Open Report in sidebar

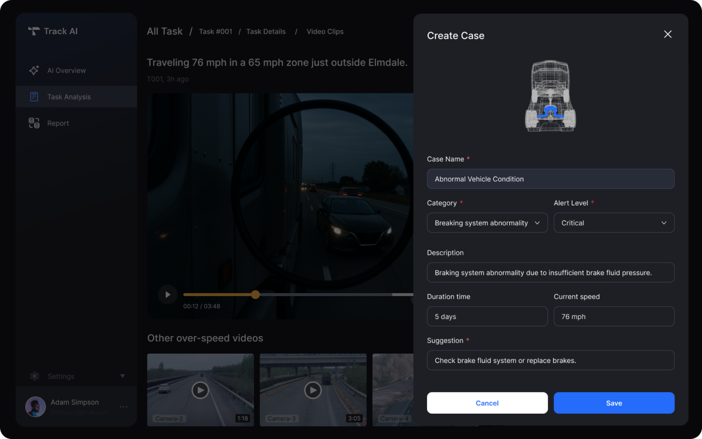pos(76,123)
